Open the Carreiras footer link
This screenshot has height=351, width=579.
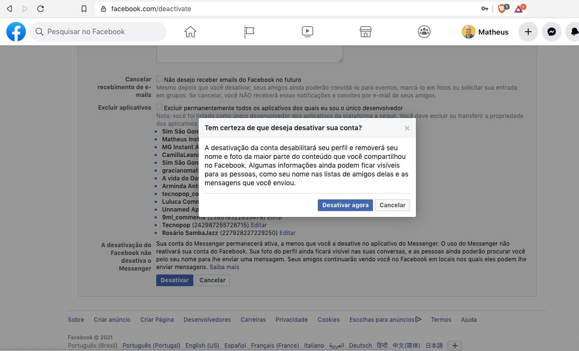pos(253,320)
